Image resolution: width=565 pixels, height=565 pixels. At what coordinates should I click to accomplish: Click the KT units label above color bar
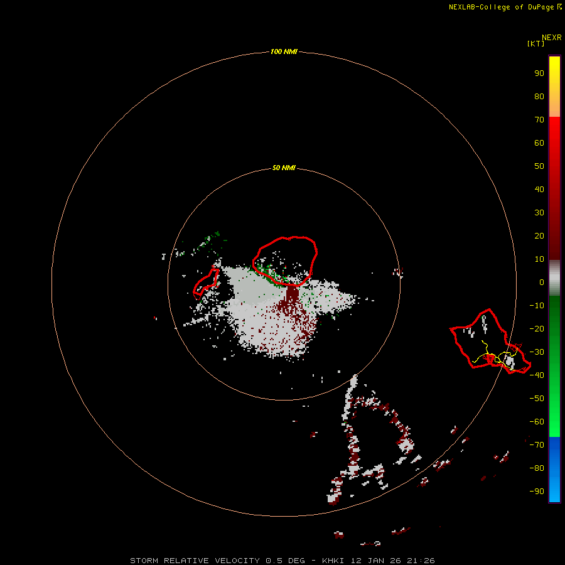tap(535, 43)
